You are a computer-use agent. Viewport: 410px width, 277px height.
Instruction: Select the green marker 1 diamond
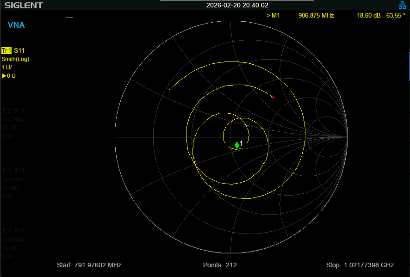(237, 145)
